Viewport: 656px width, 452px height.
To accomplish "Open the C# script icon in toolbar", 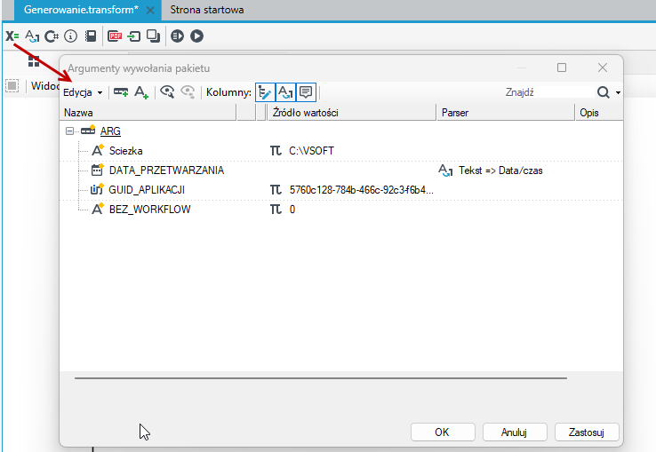I will tap(52, 36).
